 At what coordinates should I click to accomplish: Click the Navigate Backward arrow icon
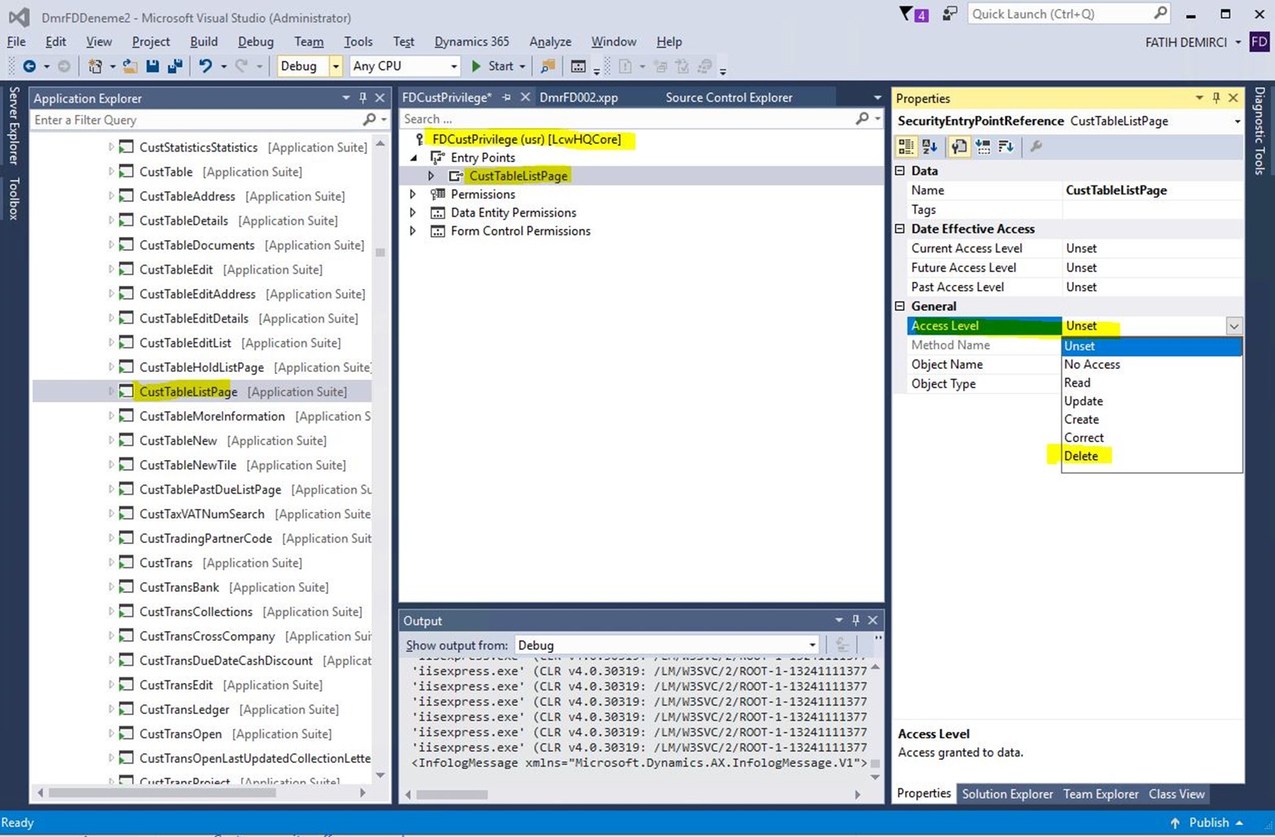(x=29, y=66)
